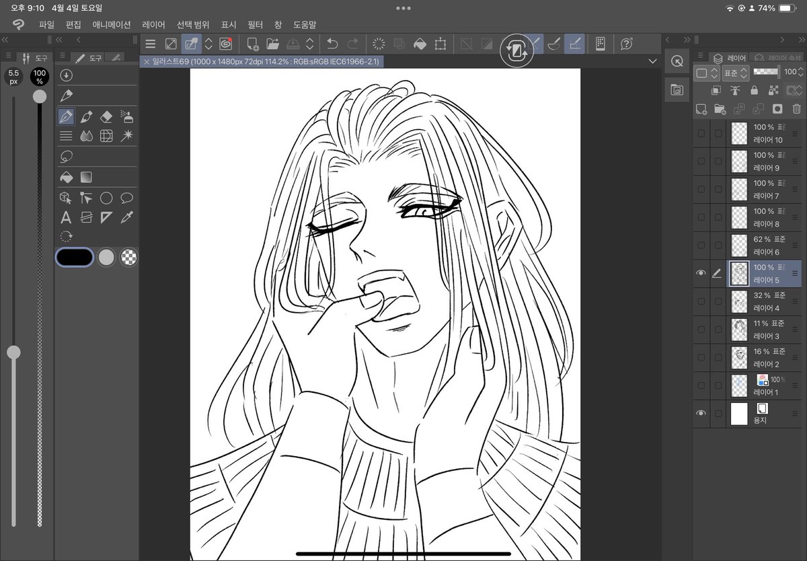Open the layer panel hamburger menu
The image size is (807, 561).
click(x=699, y=56)
